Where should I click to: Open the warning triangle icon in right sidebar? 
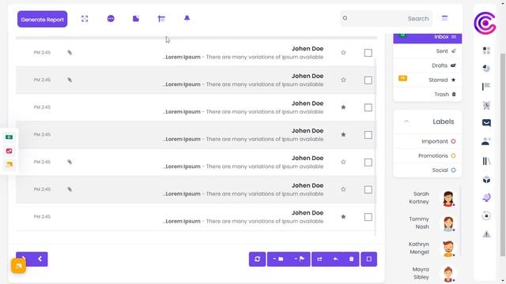[x=486, y=234]
